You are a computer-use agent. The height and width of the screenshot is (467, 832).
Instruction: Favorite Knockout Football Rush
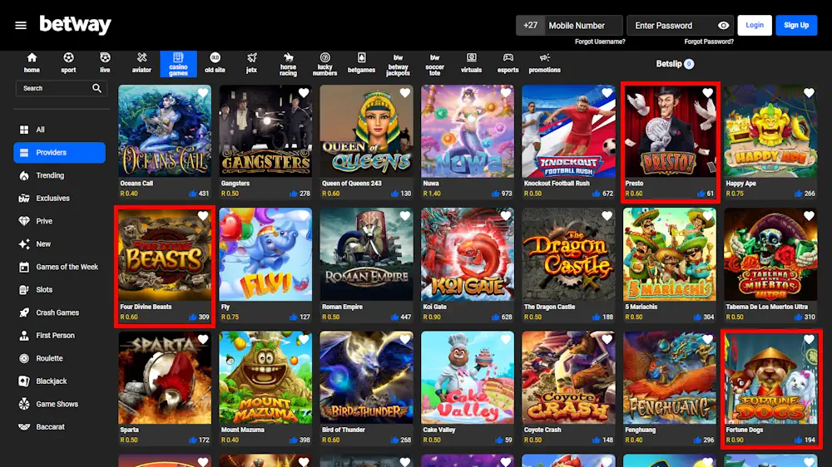[x=607, y=93]
